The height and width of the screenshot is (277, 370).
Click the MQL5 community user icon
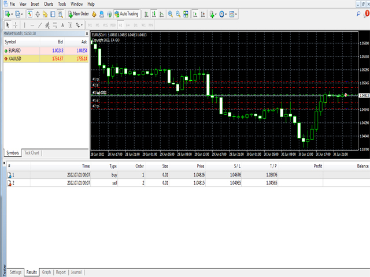(102, 14)
